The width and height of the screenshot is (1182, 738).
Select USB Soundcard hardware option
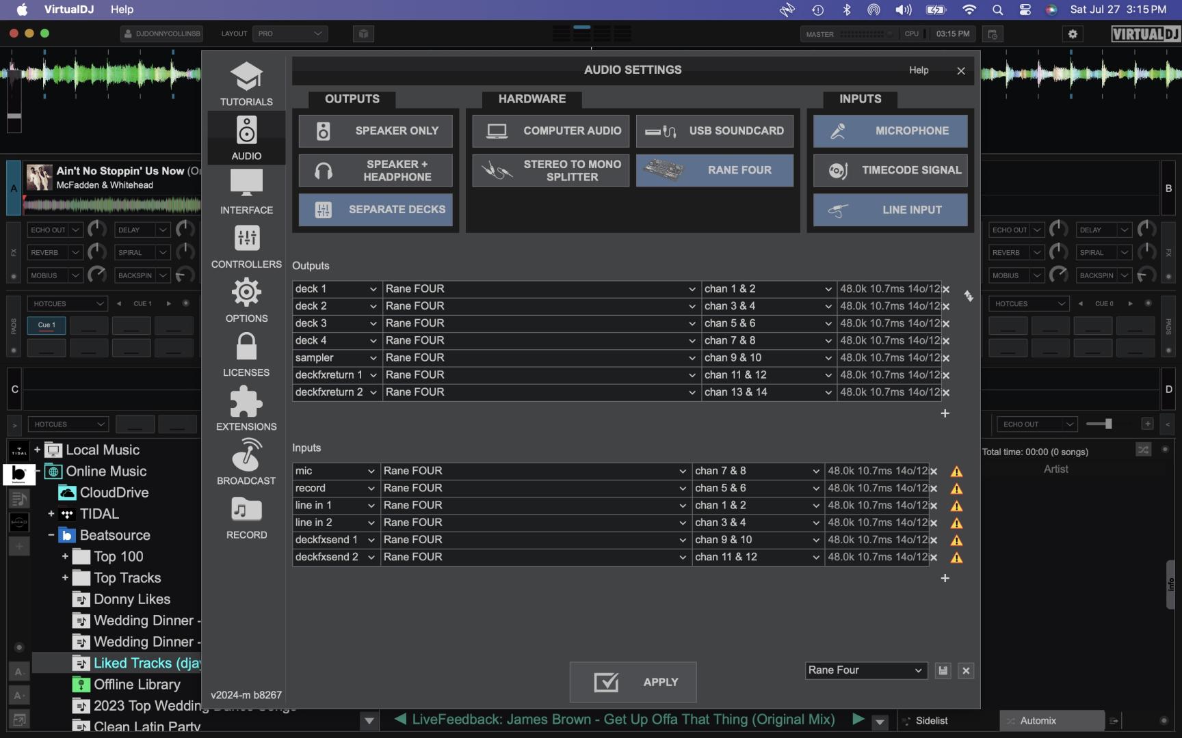click(x=715, y=131)
